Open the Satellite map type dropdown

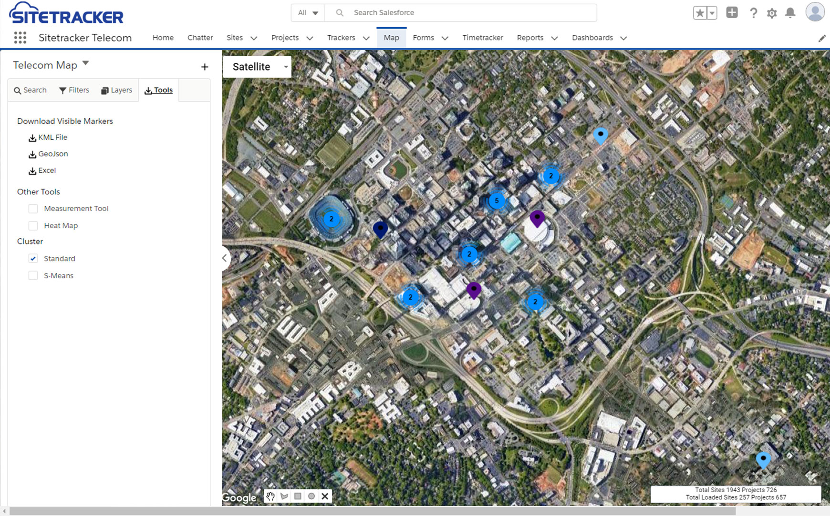(257, 67)
